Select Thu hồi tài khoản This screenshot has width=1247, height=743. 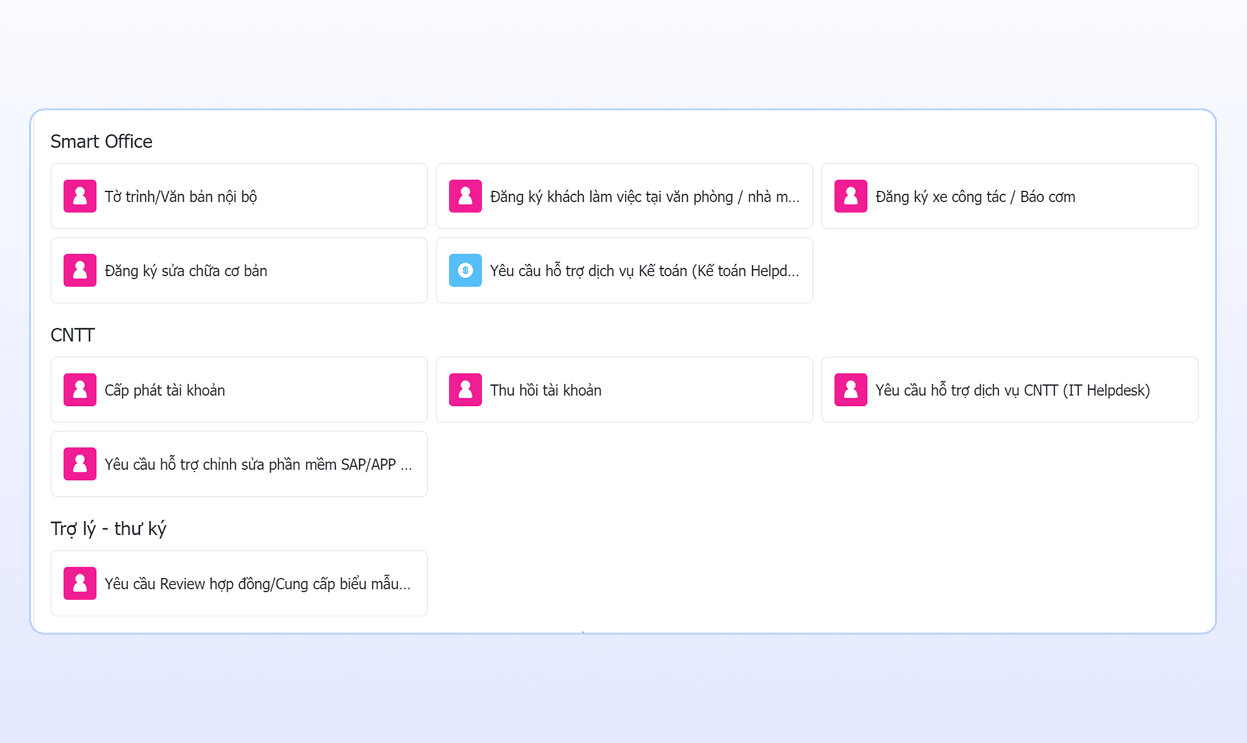point(624,390)
